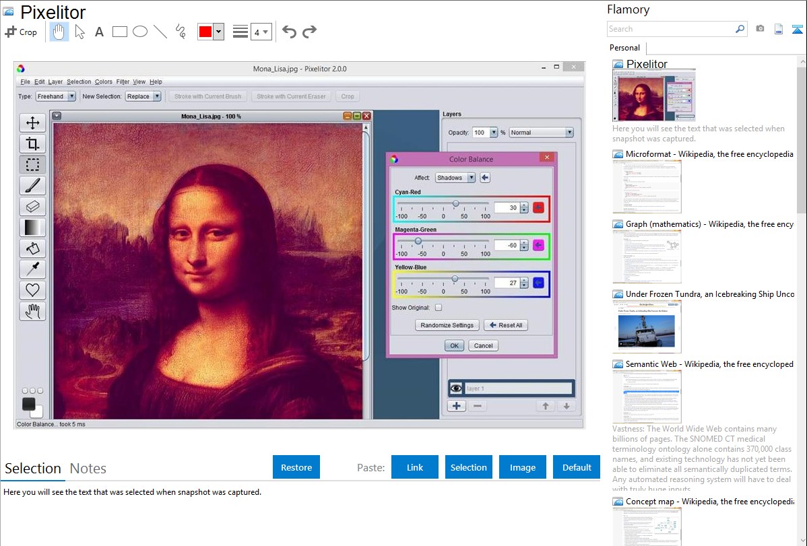Image resolution: width=807 pixels, height=546 pixels.
Task: Pick the Color Picker eyedropper tool
Action: pyautogui.click(x=32, y=269)
